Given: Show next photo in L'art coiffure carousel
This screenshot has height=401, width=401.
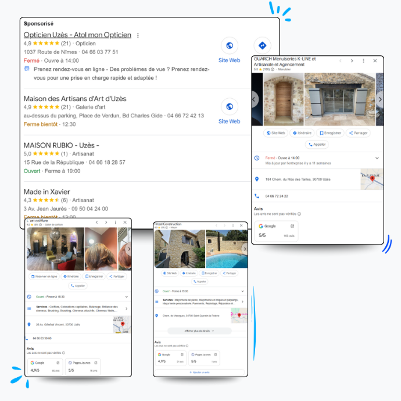Looking at the screenshot, I should click(129, 249).
